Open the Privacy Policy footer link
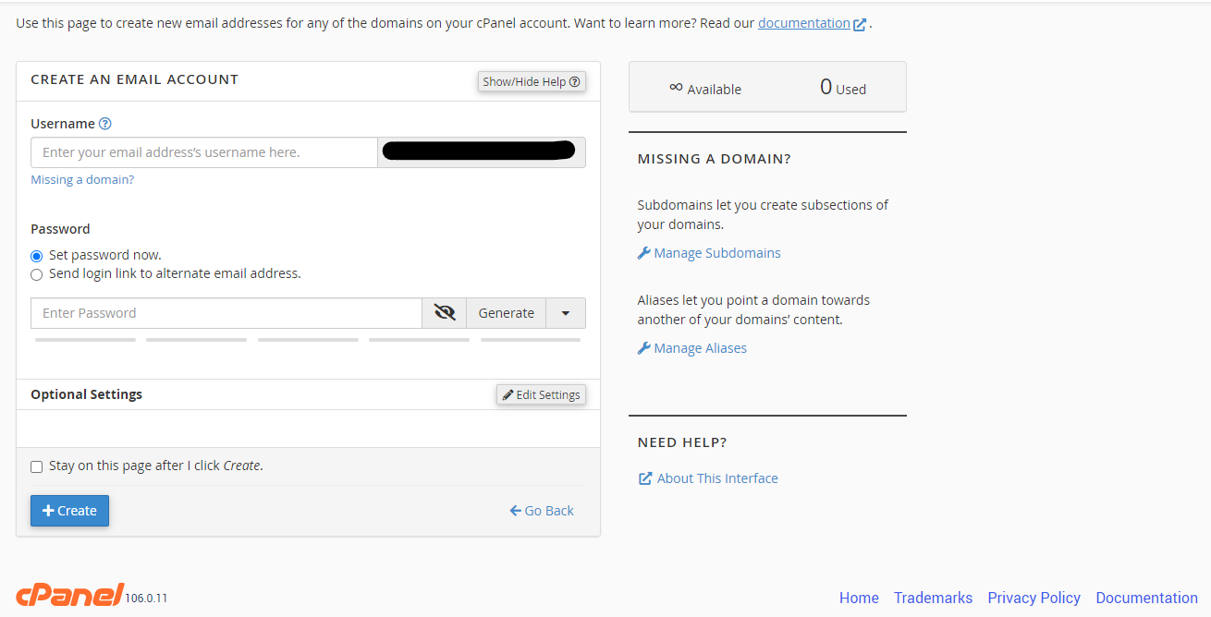 pos(1034,598)
